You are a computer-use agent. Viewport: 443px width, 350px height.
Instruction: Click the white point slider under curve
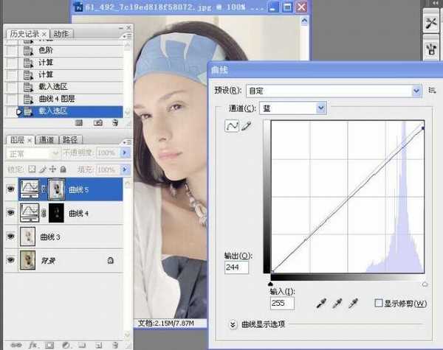425,283
